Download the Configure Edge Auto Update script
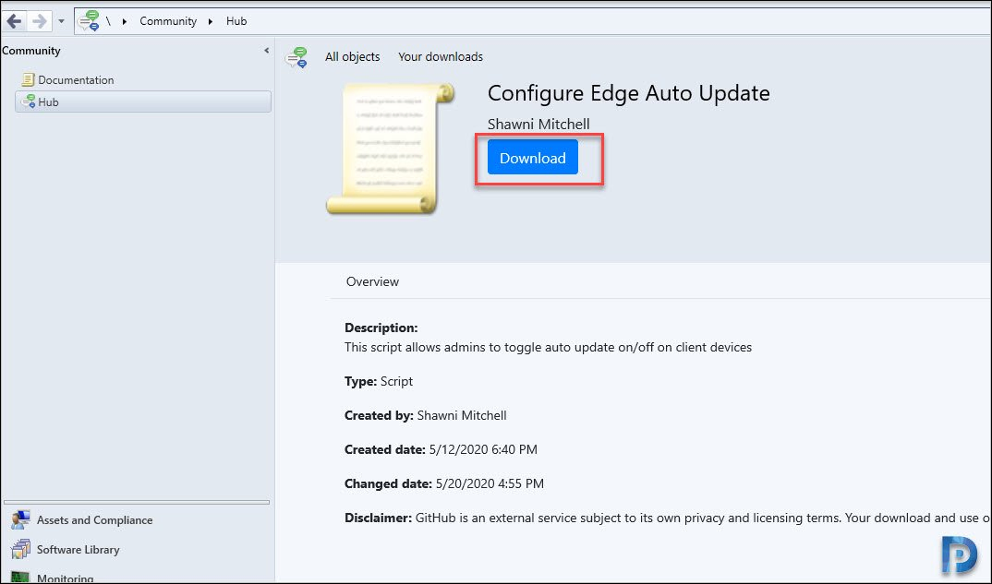 click(533, 158)
